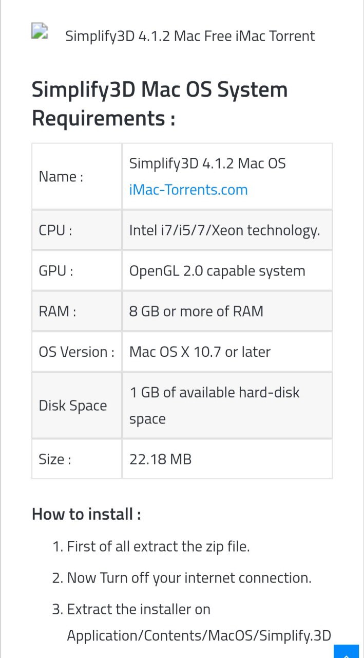Click the 'How to install :' heading

tap(86, 514)
